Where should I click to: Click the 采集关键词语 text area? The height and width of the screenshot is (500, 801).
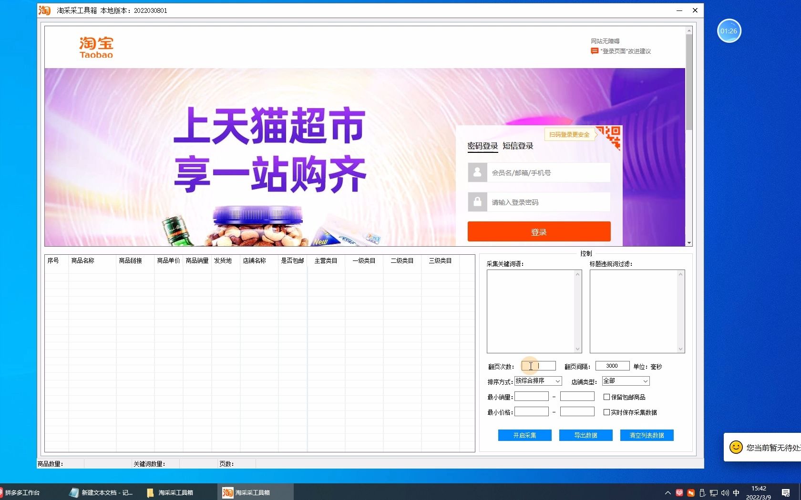pos(534,311)
